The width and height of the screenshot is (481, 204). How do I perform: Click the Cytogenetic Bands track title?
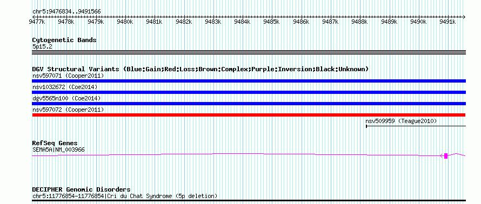pyautogui.click(x=64, y=40)
